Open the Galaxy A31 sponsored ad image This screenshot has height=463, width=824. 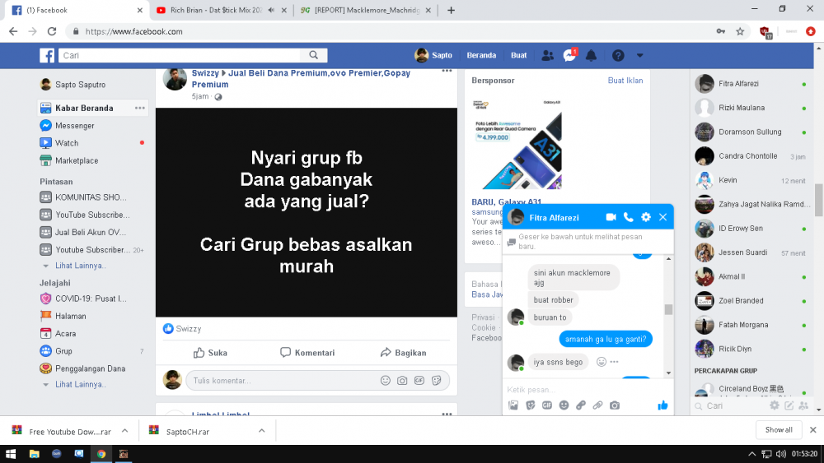click(517, 144)
